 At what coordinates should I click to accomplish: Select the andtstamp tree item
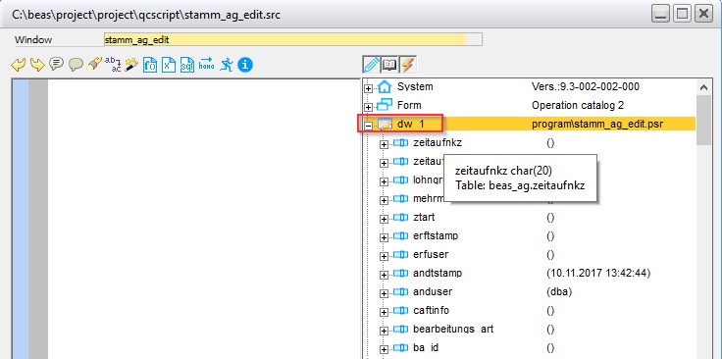click(x=438, y=273)
